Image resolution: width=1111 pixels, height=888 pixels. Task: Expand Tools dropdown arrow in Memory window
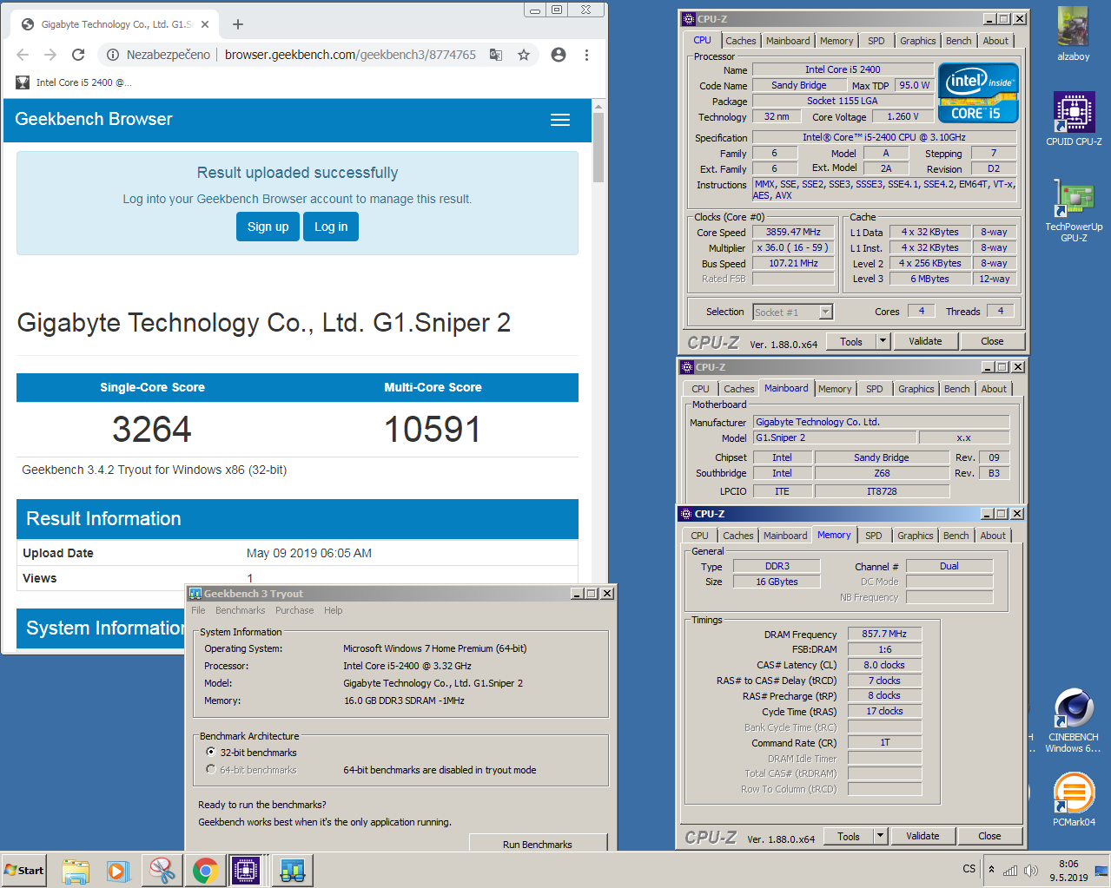coord(881,836)
